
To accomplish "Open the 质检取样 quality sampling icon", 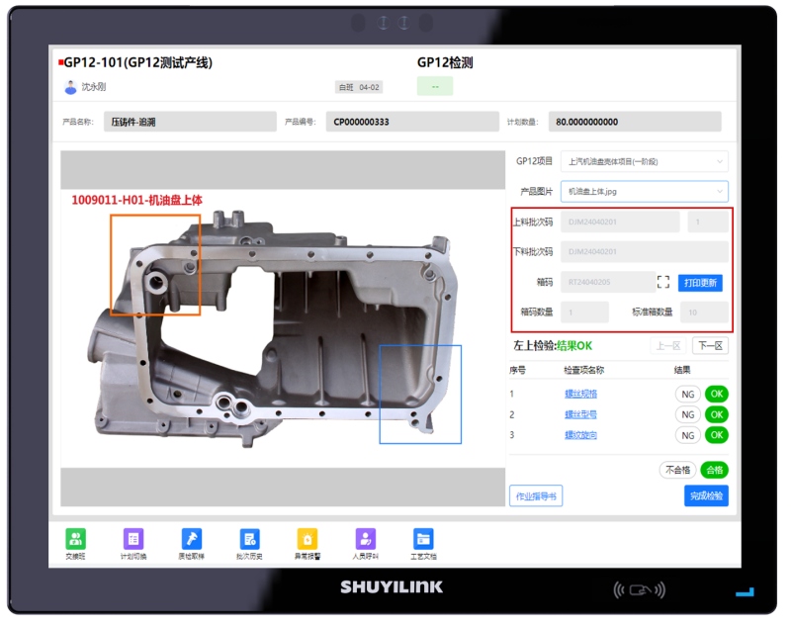I will (x=191, y=539).
